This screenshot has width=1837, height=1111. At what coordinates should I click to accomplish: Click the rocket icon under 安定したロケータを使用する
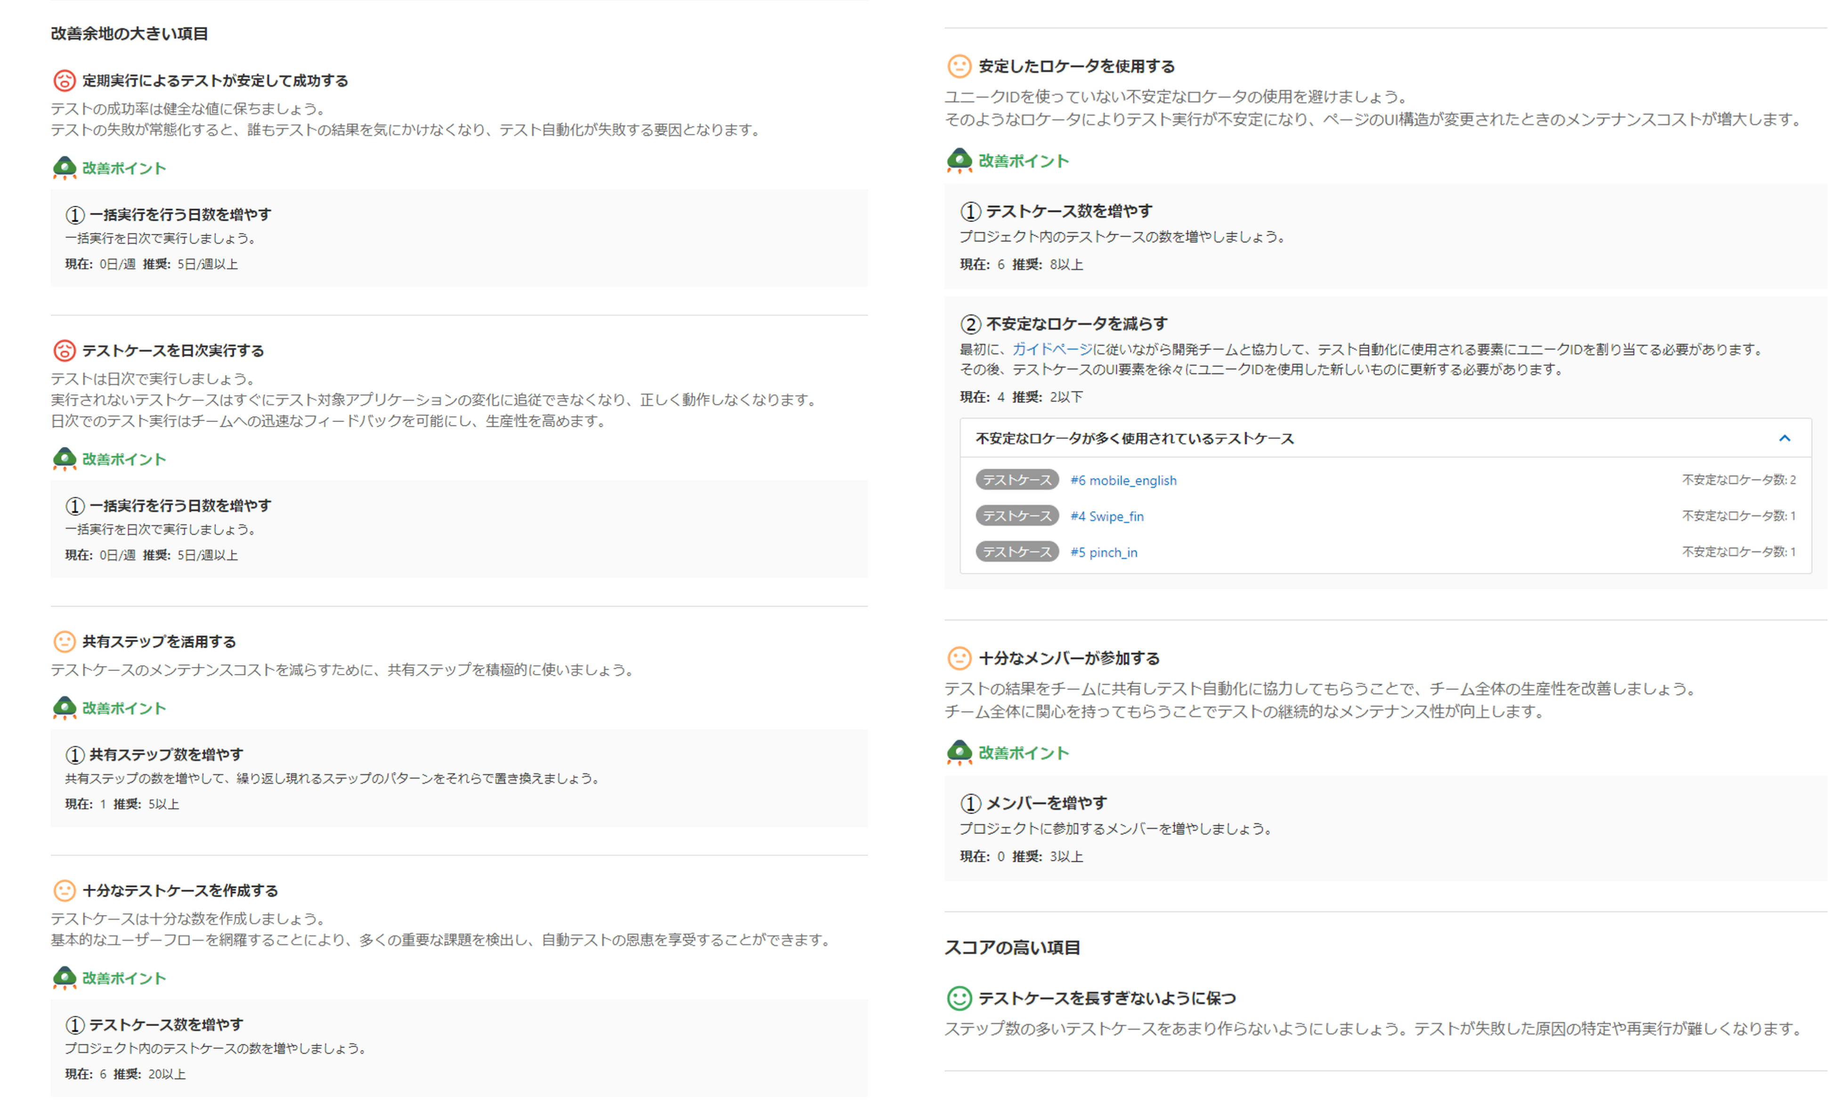tap(959, 160)
